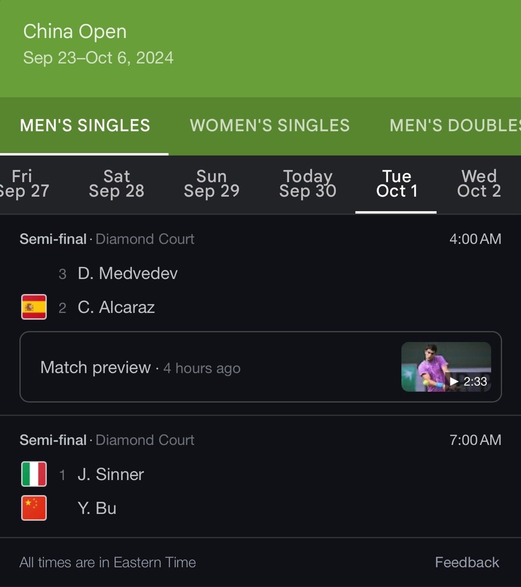This screenshot has width=521, height=587.
Task: Open the J. Sinner vs Y. Bu semi-final
Action: 260,477
